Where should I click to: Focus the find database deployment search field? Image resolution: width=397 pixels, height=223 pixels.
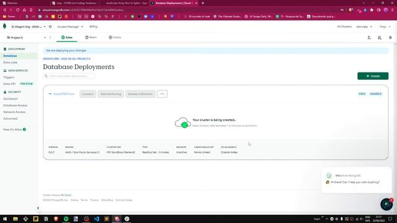coord(69,76)
